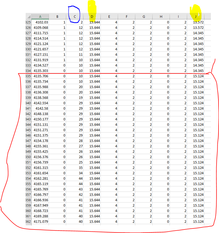Select value 28 in the 4154.178 row
Image resolution: width=219 pixels, height=233 pixels.
tap(75, 141)
